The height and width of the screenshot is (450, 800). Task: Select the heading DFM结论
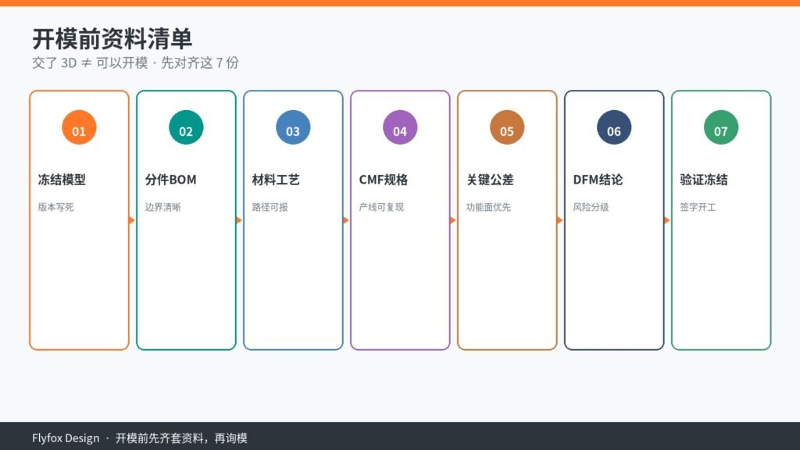pyautogui.click(x=598, y=180)
